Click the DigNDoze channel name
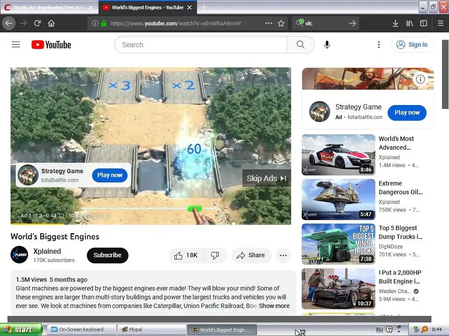 [x=391, y=246]
